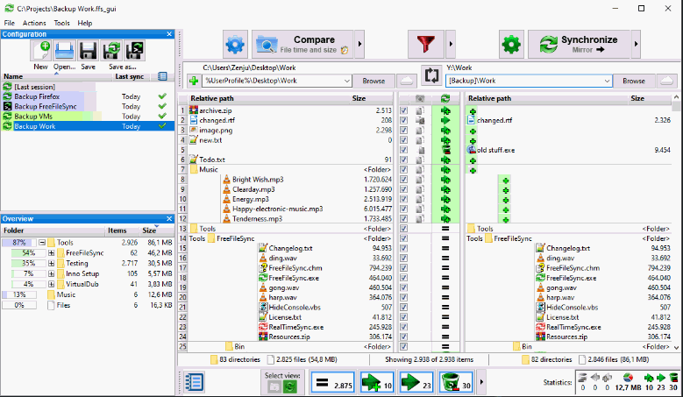The image size is (683, 397).
Task: Show files to delete right 30
Action: (456, 383)
